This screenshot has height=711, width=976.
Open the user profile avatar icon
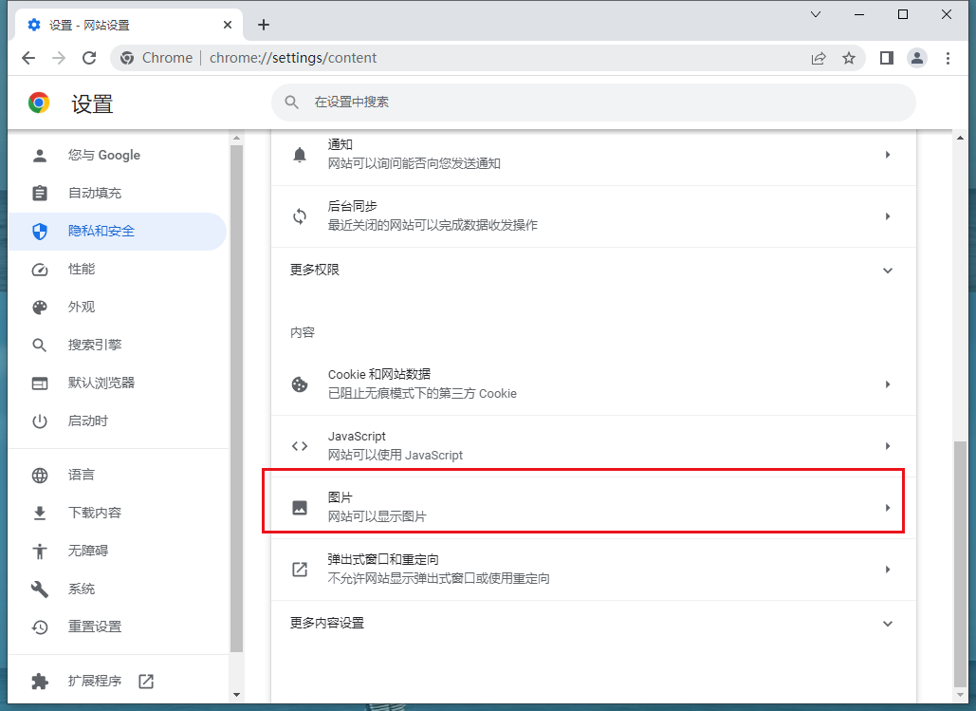pos(916,58)
